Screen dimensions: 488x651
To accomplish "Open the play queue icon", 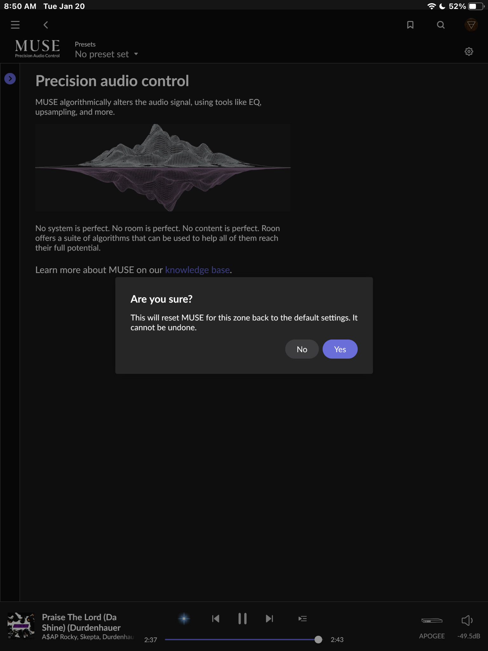I will tap(302, 619).
